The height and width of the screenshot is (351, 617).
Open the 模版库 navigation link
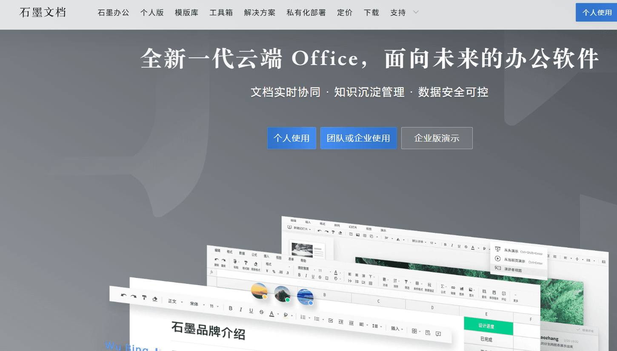tap(187, 13)
